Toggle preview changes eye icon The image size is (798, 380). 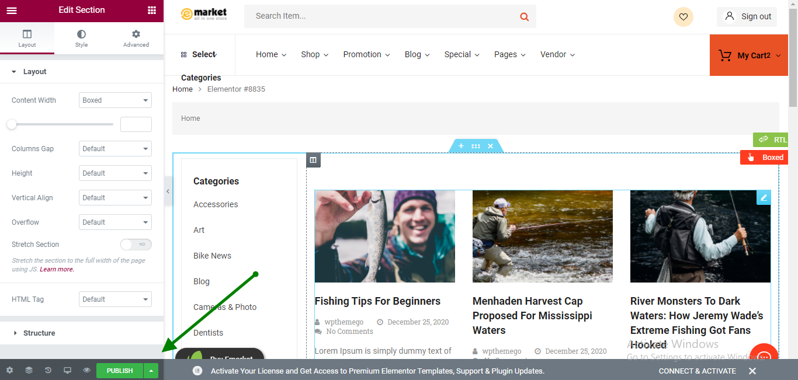(x=86, y=371)
